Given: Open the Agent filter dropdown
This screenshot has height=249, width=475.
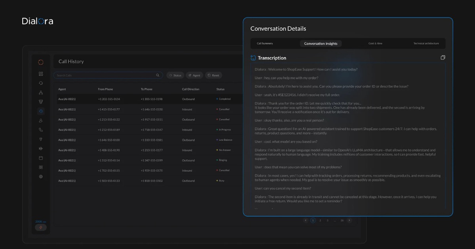Looking at the screenshot, I should coord(194,75).
